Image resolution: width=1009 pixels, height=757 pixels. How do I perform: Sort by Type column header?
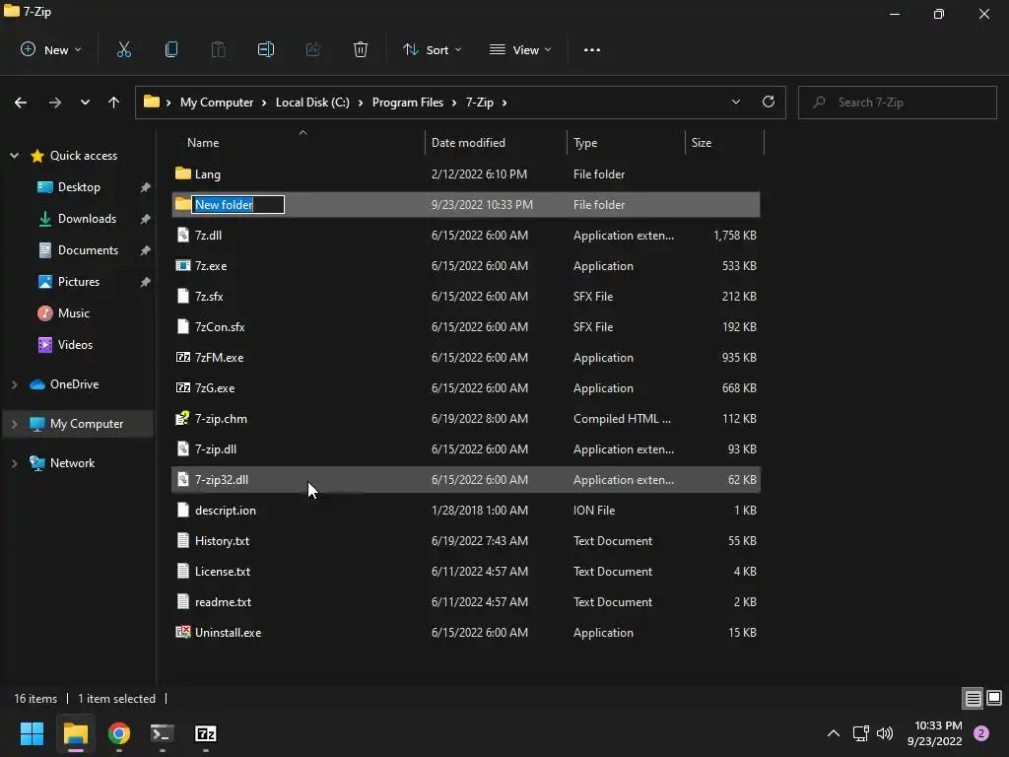point(626,142)
